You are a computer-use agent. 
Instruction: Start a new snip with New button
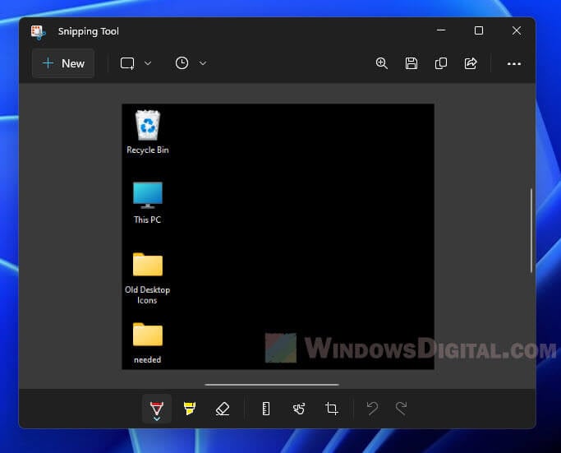63,63
